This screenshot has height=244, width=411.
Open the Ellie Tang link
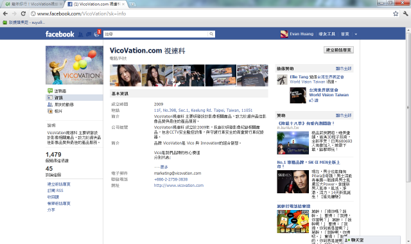pos(299,77)
